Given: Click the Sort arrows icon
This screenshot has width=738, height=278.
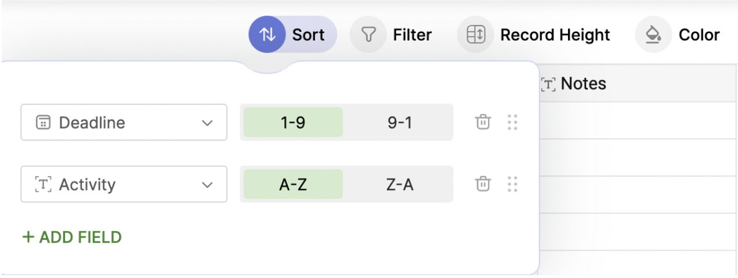Looking at the screenshot, I should click(267, 35).
